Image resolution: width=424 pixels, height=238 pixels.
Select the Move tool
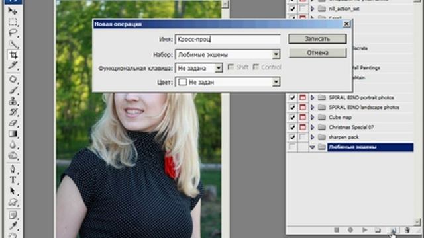point(13,11)
